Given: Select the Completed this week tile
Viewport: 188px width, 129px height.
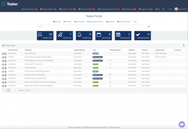Looking at the screenshot, I should coord(143,36).
